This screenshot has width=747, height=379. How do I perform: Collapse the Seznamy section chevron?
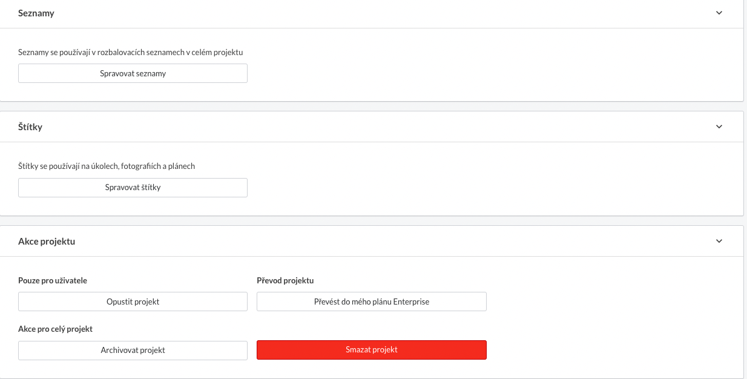(x=719, y=13)
